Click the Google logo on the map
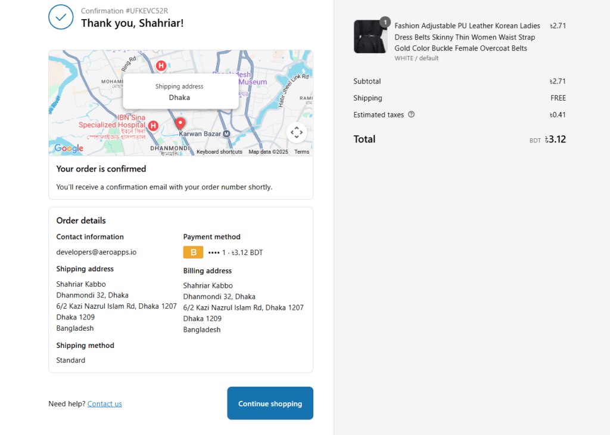This screenshot has height=435, width=610. (x=69, y=148)
